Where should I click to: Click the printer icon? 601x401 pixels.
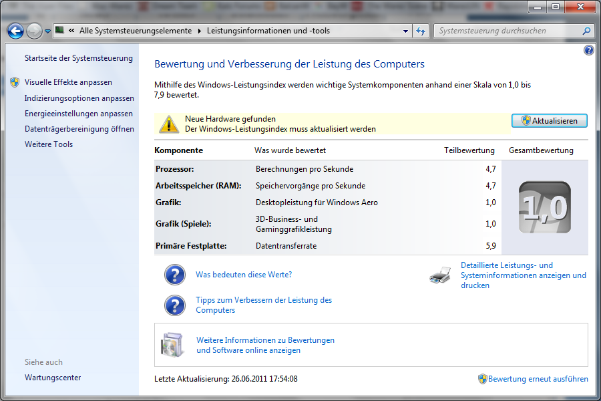[x=441, y=275]
